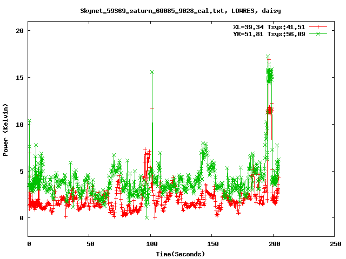
Task: Click the Time(Seconds) x-axis label
Action: 181,254
